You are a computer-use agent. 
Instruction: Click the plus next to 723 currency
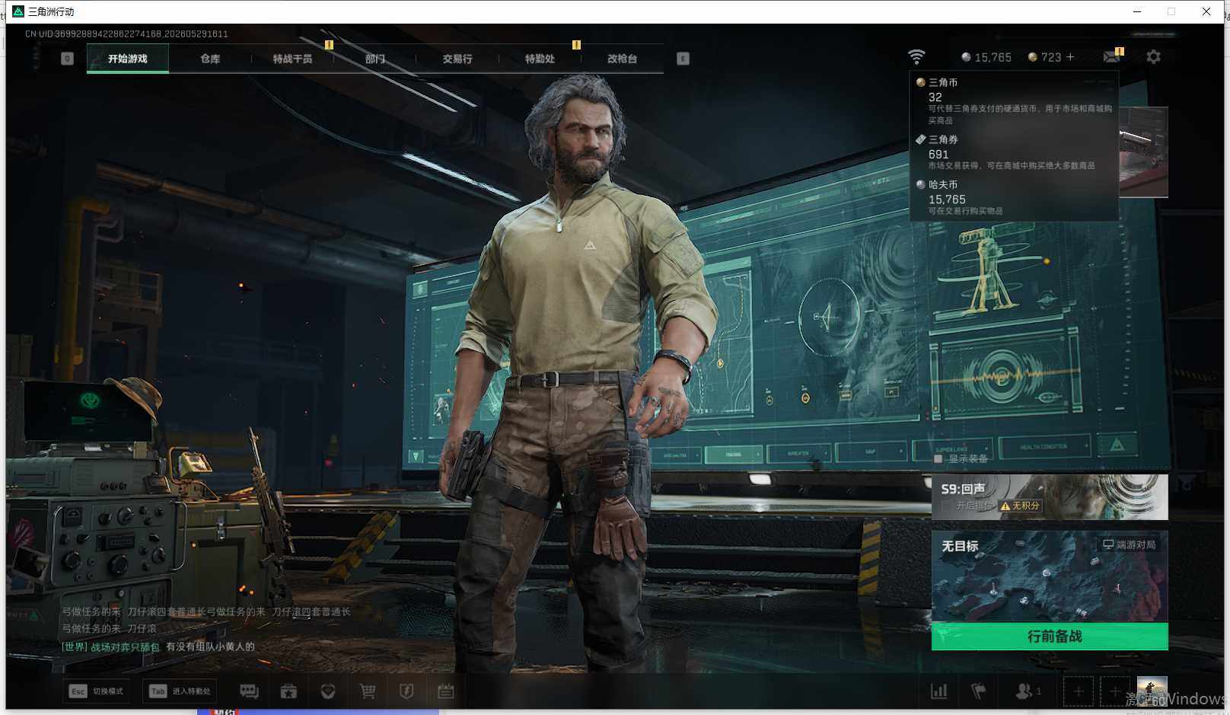point(1070,57)
